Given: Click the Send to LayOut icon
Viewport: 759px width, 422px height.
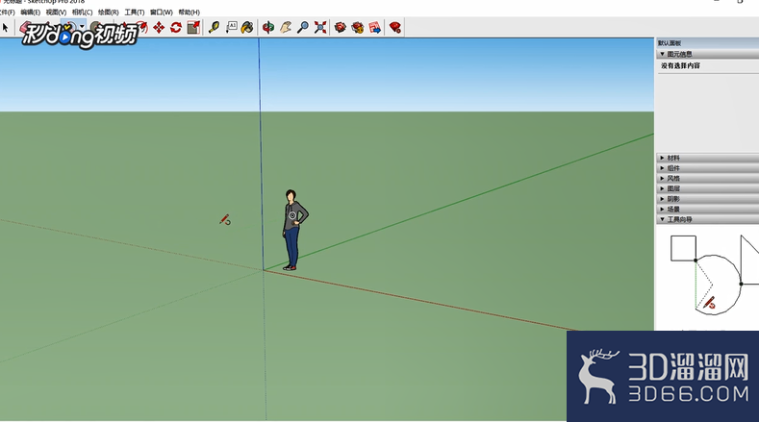Looking at the screenshot, I should pos(374,28).
